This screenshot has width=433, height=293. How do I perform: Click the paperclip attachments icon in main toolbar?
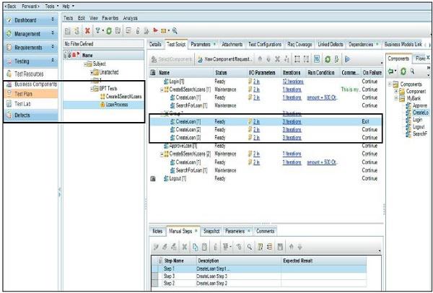click(138, 31)
